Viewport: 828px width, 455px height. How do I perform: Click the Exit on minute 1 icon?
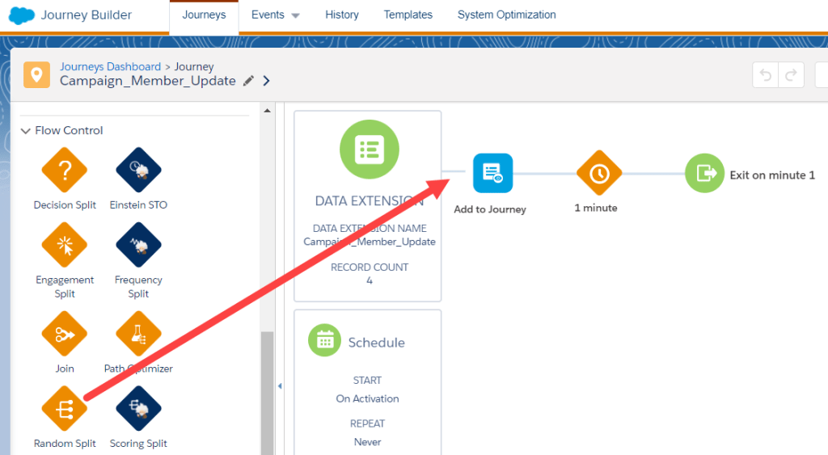click(x=705, y=173)
